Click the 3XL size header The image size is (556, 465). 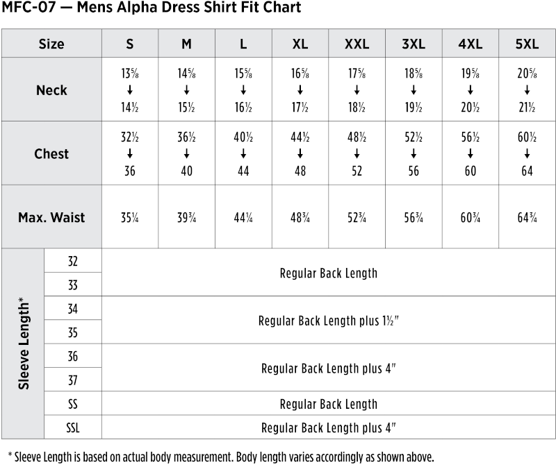[414, 44]
